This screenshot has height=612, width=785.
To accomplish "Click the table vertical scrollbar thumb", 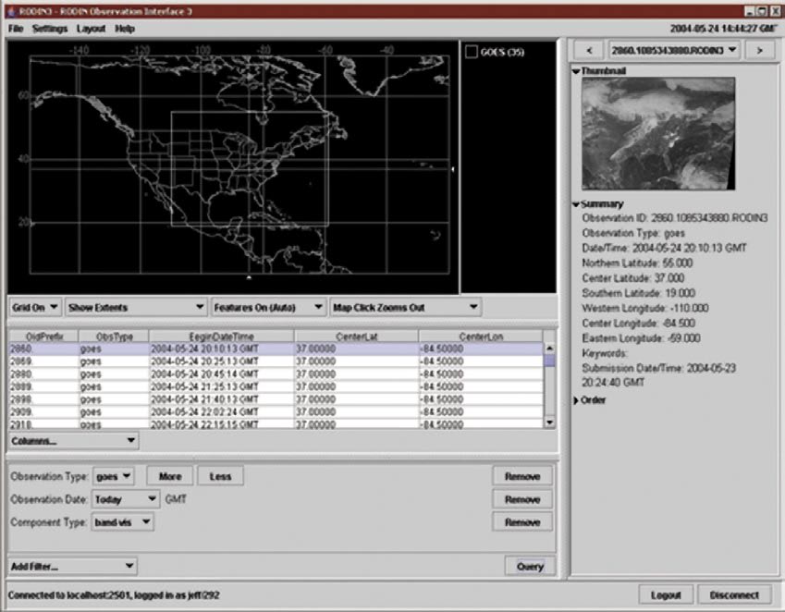I will click(549, 361).
